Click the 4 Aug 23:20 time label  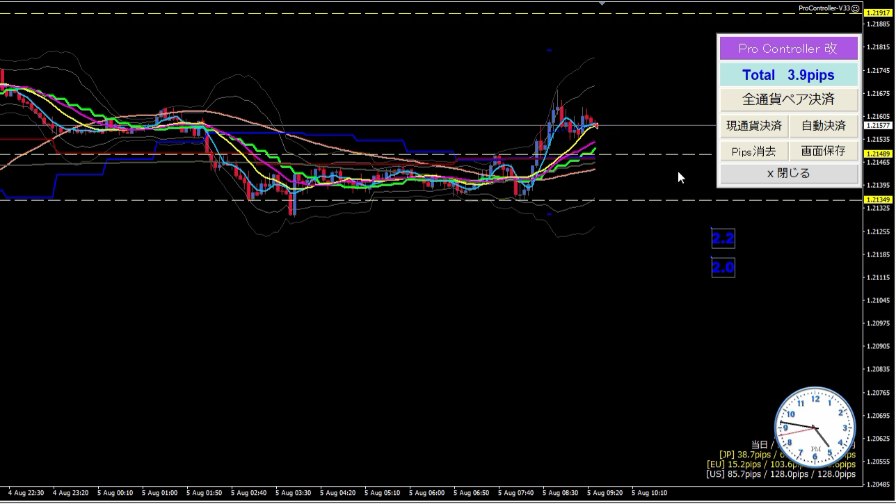(x=70, y=493)
